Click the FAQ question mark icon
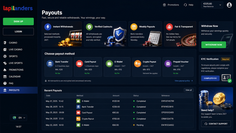 pyautogui.click(x=5, y=83)
